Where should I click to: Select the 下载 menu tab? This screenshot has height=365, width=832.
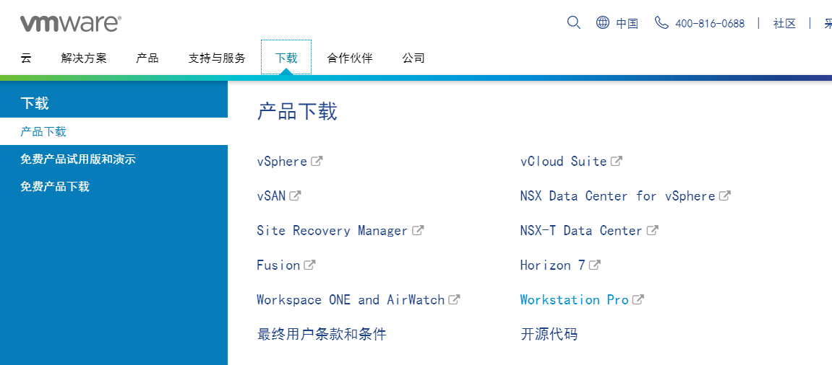(286, 58)
